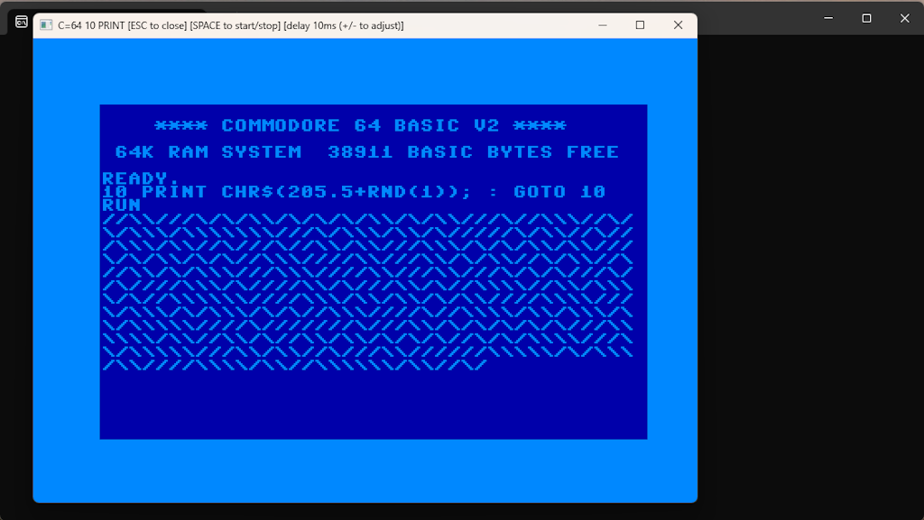The height and width of the screenshot is (520, 924).
Task: Minimize the background terminal window
Action: pyautogui.click(x=828, y=18)
